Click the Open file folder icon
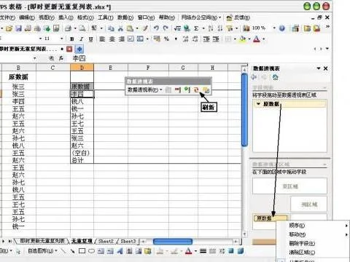This screenshot has height=262, width=350. 9,28
